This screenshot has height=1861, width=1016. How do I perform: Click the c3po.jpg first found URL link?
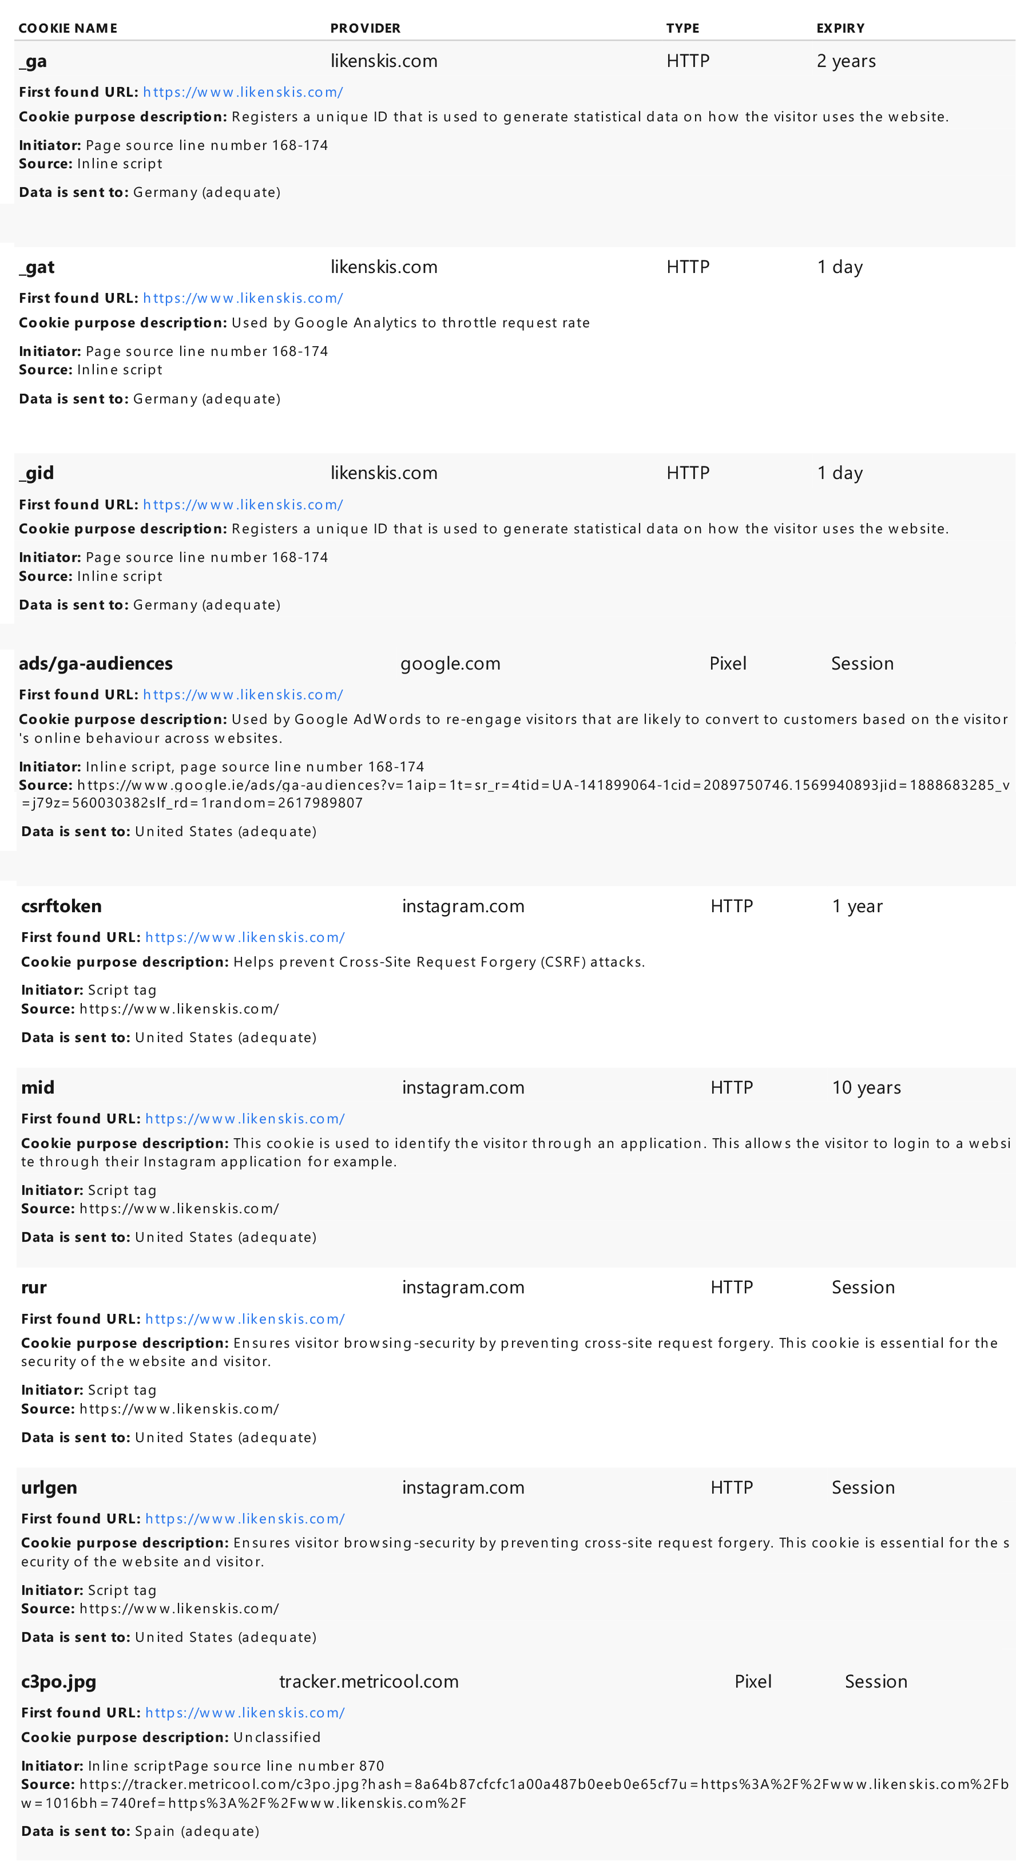coord(245,1713)
